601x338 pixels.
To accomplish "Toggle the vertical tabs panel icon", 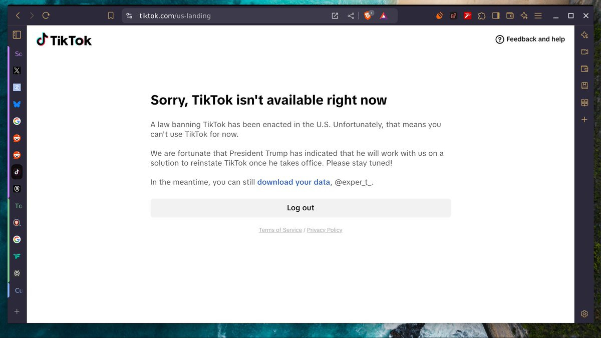I will (17, 35).
